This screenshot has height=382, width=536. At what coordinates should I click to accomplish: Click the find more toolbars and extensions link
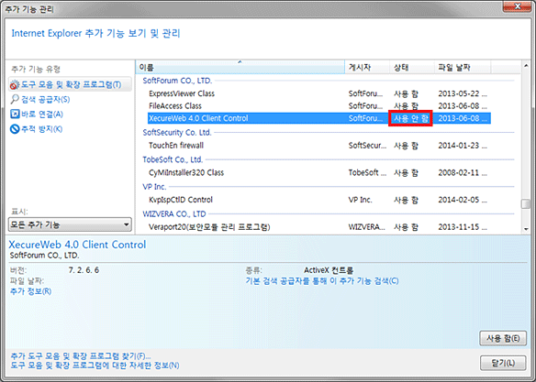click(81, 356)
